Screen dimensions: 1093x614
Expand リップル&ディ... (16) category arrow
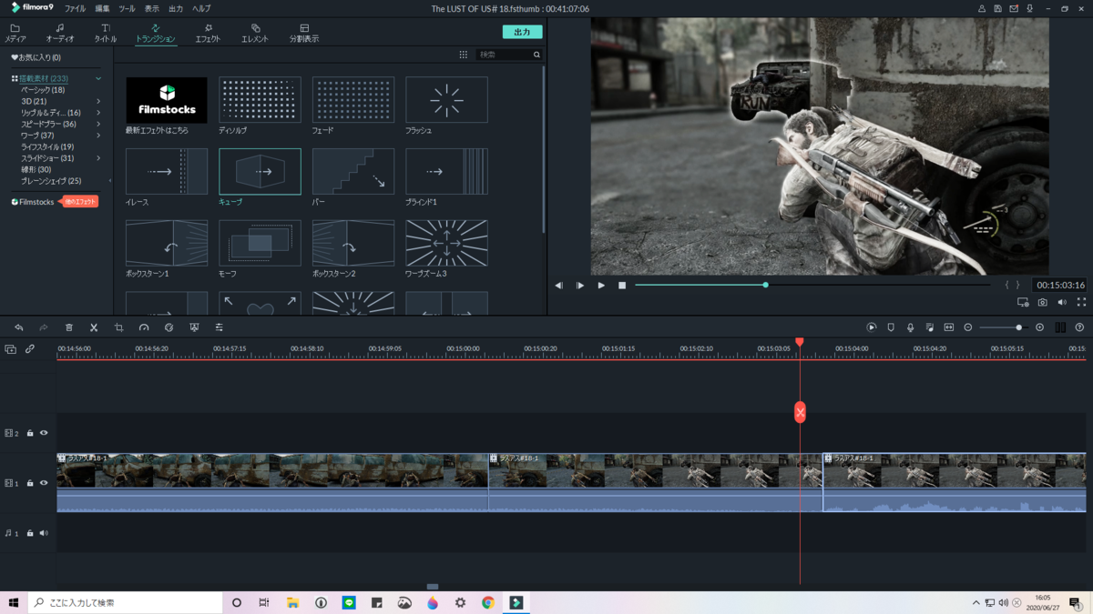click(x=98, y=113)
